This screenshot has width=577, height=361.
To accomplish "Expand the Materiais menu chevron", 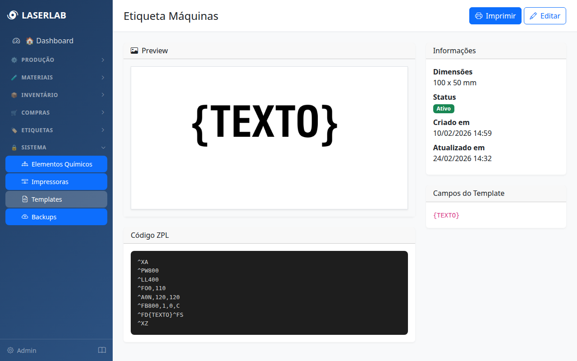I will coord(103,77).
